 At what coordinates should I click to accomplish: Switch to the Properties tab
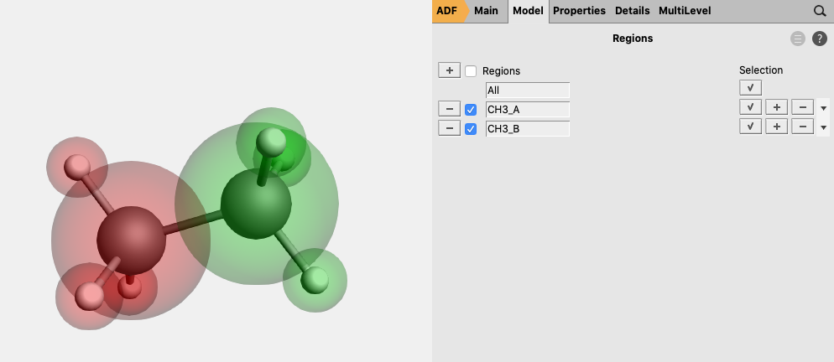click(579, 11)
